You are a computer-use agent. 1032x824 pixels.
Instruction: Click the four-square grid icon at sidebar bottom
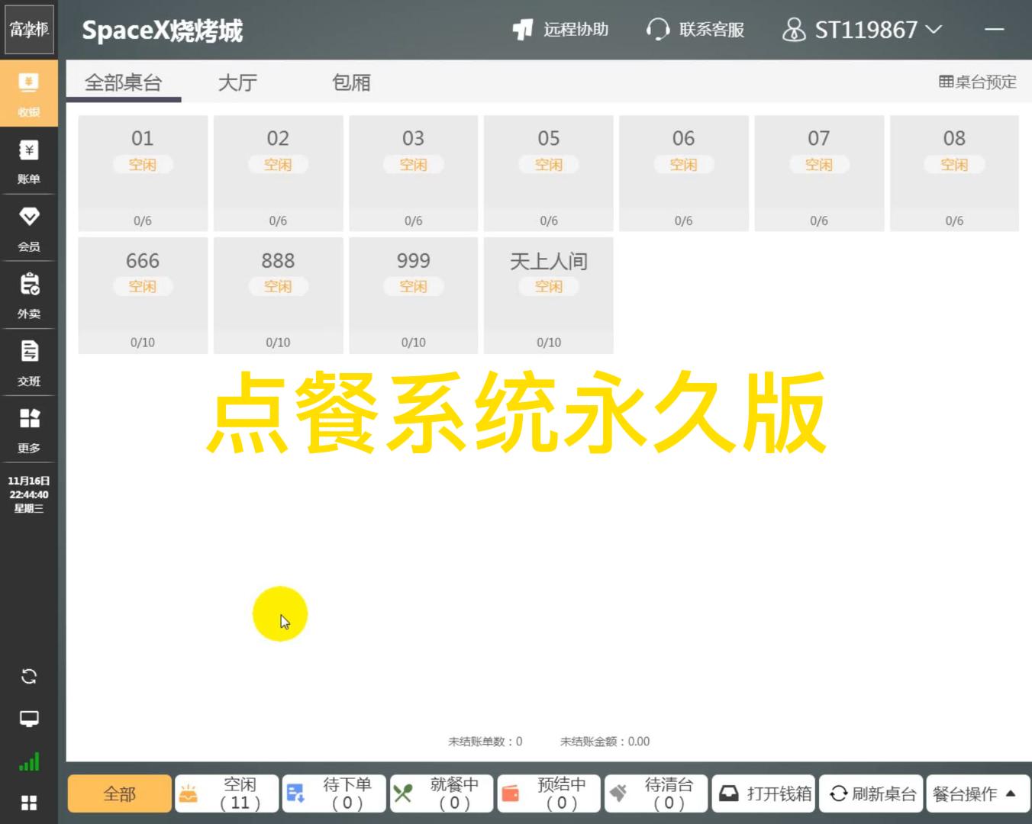[29, 803]
